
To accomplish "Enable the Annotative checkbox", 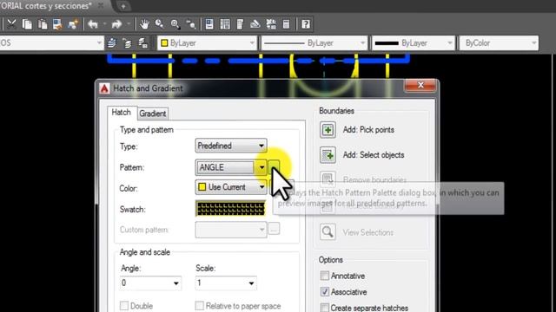I will [x=324, y=276].
